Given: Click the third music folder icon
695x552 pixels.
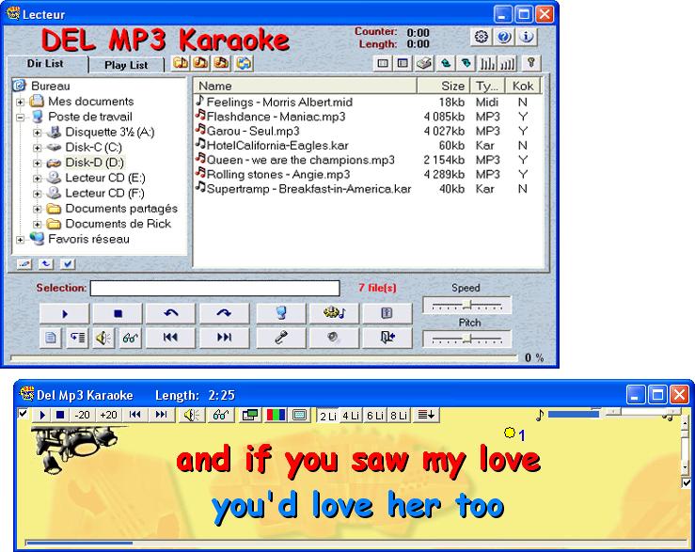Looking at the screenshot, I should pyautogui.click(x=221, y=63).
